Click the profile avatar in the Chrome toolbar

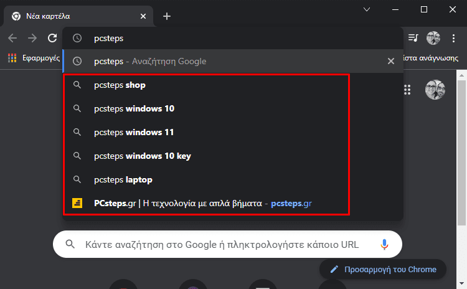[433, 38]
